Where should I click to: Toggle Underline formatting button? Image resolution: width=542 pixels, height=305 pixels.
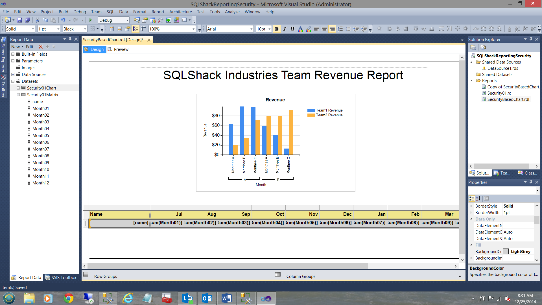(x=292, y=29)
